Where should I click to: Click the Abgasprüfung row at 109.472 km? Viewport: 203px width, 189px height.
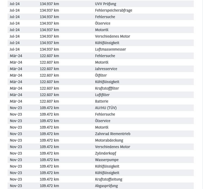point(101,186)
